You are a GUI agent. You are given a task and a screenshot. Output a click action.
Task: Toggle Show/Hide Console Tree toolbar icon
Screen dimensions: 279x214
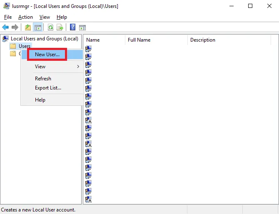pos(37,27)
